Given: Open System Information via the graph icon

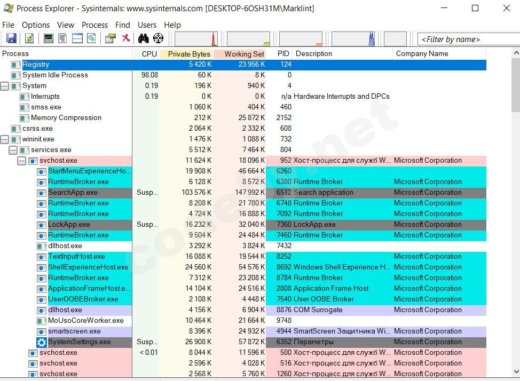Looking at the screenshot, I should pos(49,38).
